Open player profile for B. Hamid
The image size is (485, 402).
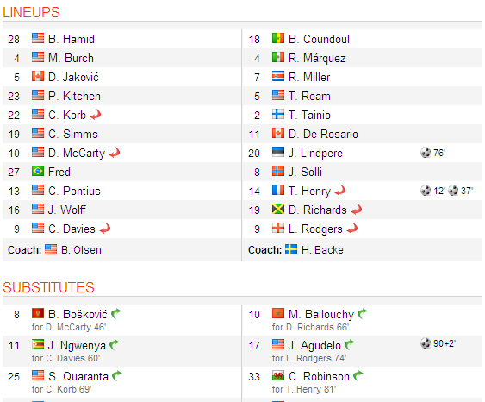tap(72, 39)
